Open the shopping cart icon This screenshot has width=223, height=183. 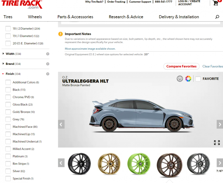coord(216,3)
